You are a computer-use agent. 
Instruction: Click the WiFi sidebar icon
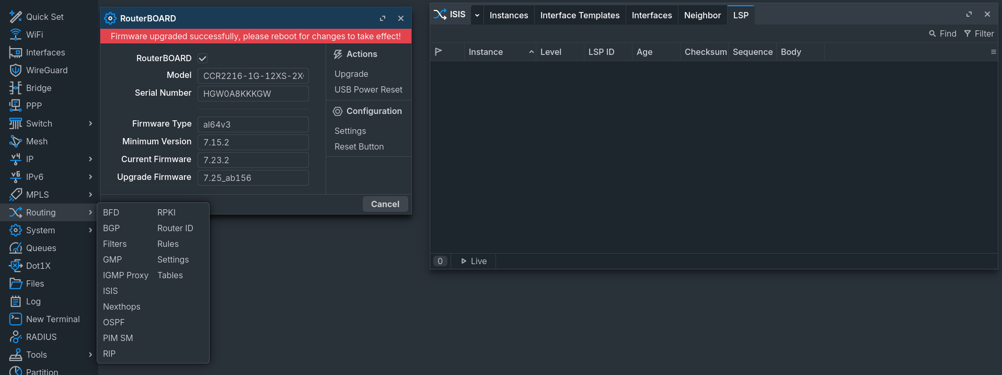coord(16,35)
